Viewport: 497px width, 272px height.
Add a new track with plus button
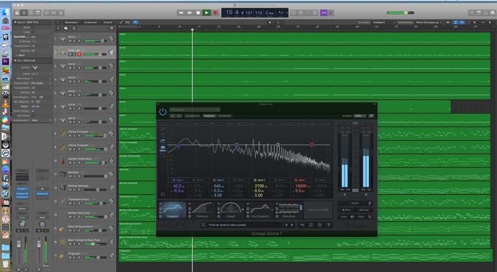58,28
